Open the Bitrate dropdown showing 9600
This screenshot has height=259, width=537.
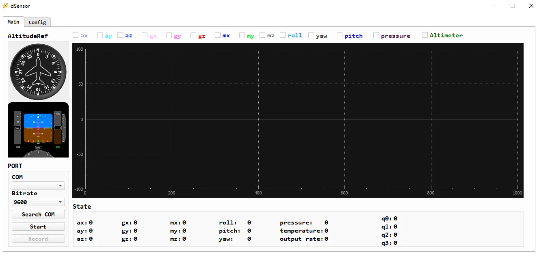click(38, 202)
